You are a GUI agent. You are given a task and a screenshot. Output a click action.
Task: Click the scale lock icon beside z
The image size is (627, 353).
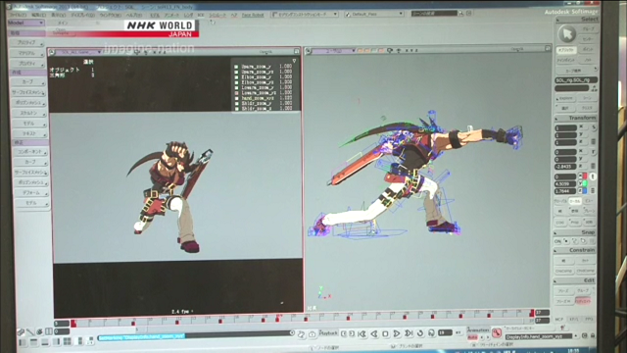pos(594,141)
